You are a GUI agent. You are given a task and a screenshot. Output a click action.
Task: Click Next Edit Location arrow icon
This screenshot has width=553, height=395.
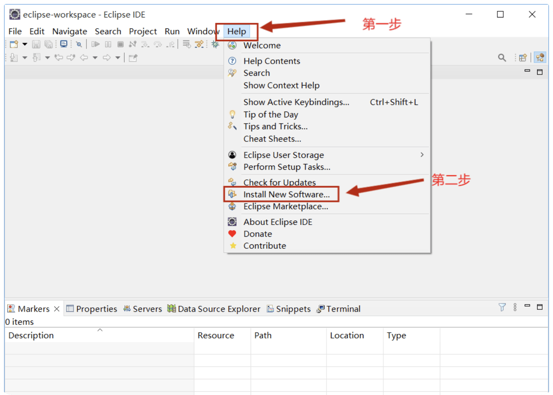pyautogui.click(x=71, y=58)
